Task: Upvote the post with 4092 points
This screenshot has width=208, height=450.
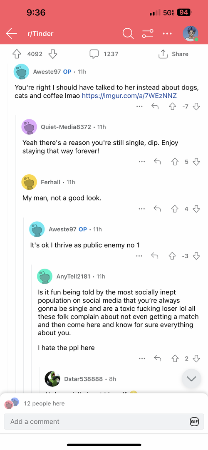Action: tap(17, 54)
